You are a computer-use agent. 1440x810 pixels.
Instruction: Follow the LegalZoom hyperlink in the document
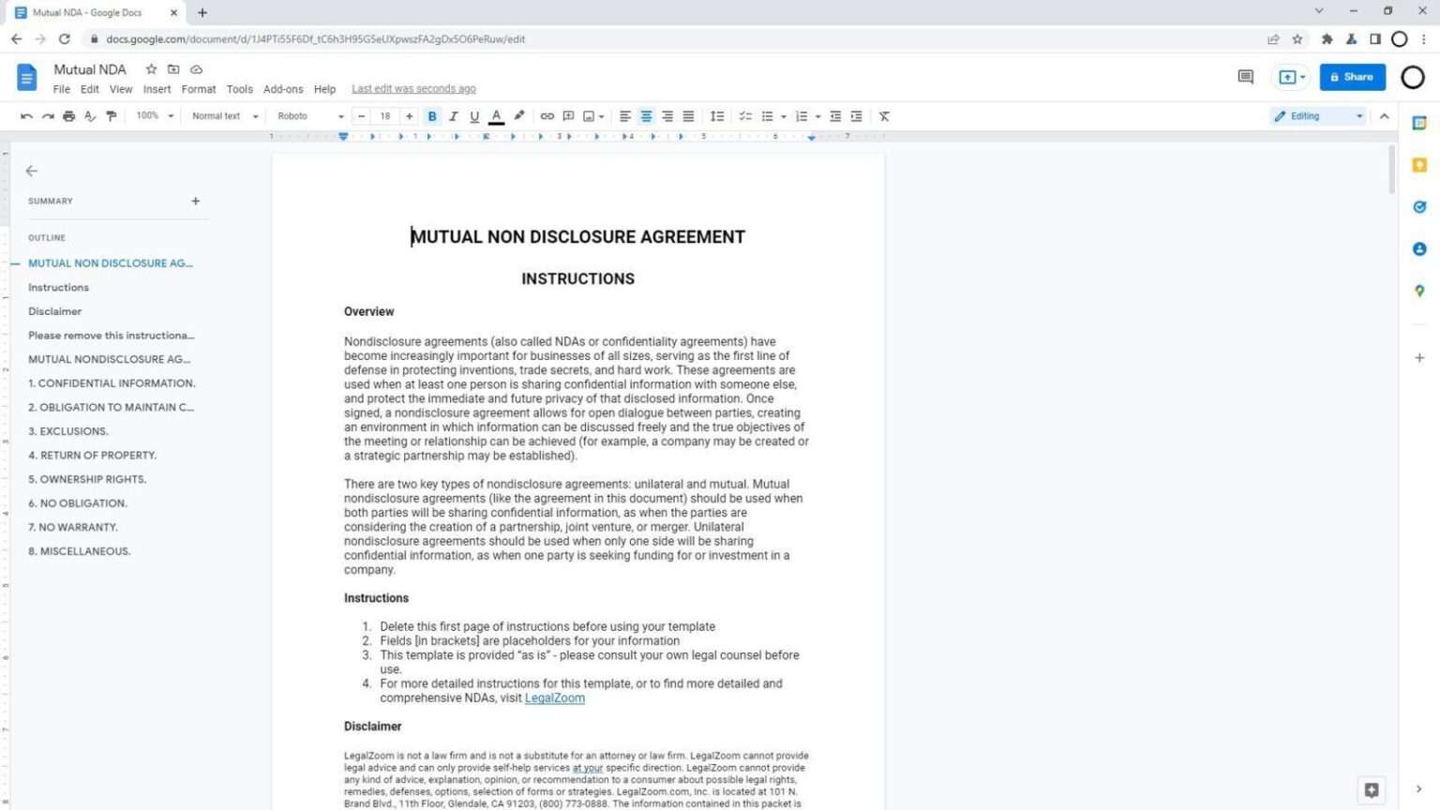click(554, 697)
